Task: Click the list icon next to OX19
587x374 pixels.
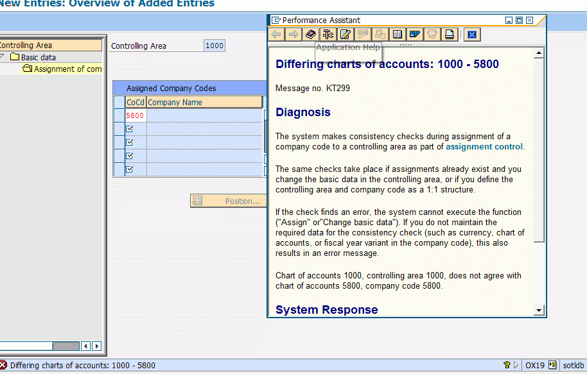Action: pos(552,365)
